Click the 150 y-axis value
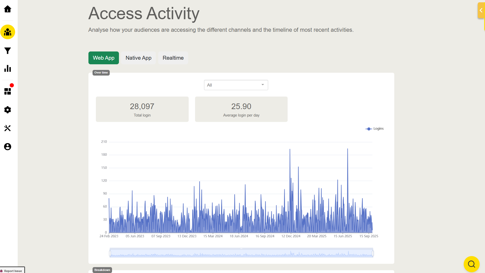485x273 pixels. point(104,168)
